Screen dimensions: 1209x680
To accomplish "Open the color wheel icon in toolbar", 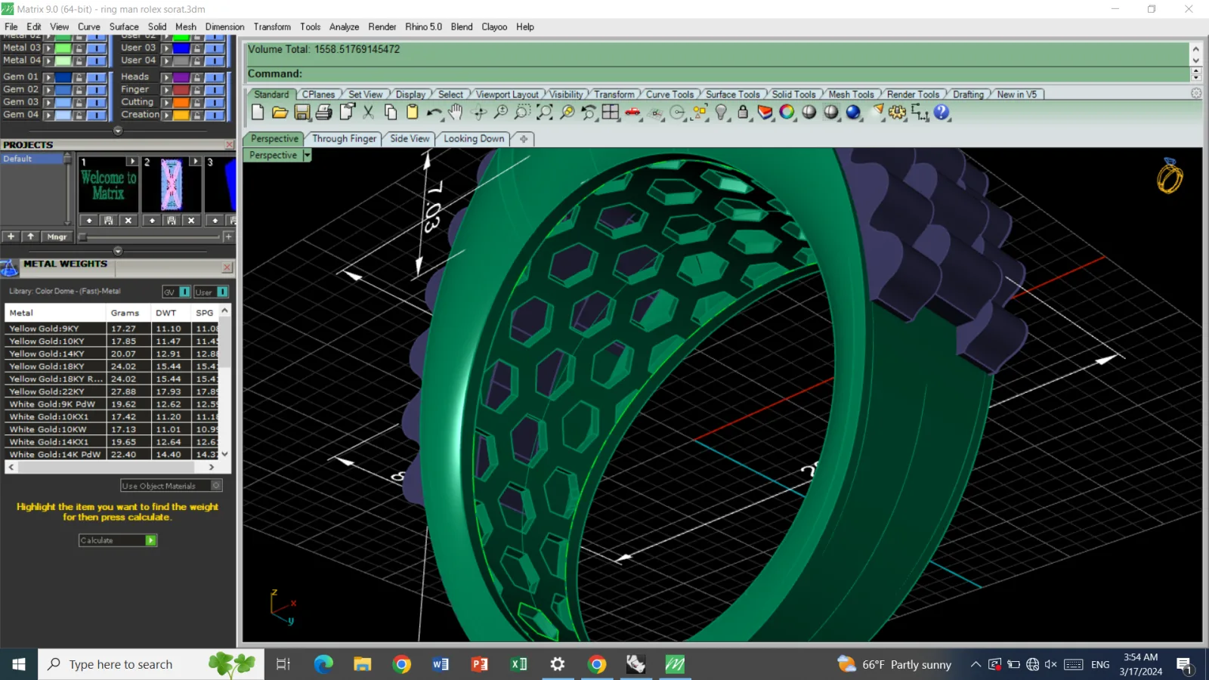I will point(787,113).
